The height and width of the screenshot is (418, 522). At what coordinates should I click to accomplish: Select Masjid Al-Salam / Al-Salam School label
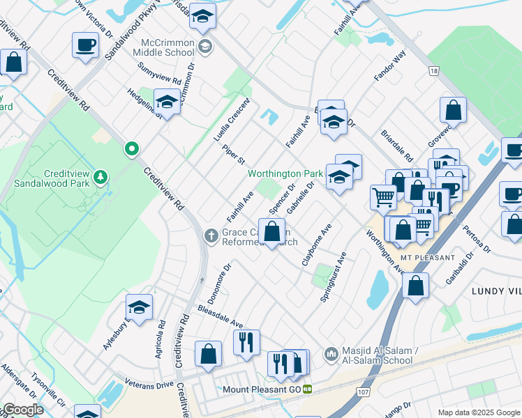[x=380, y=355]
